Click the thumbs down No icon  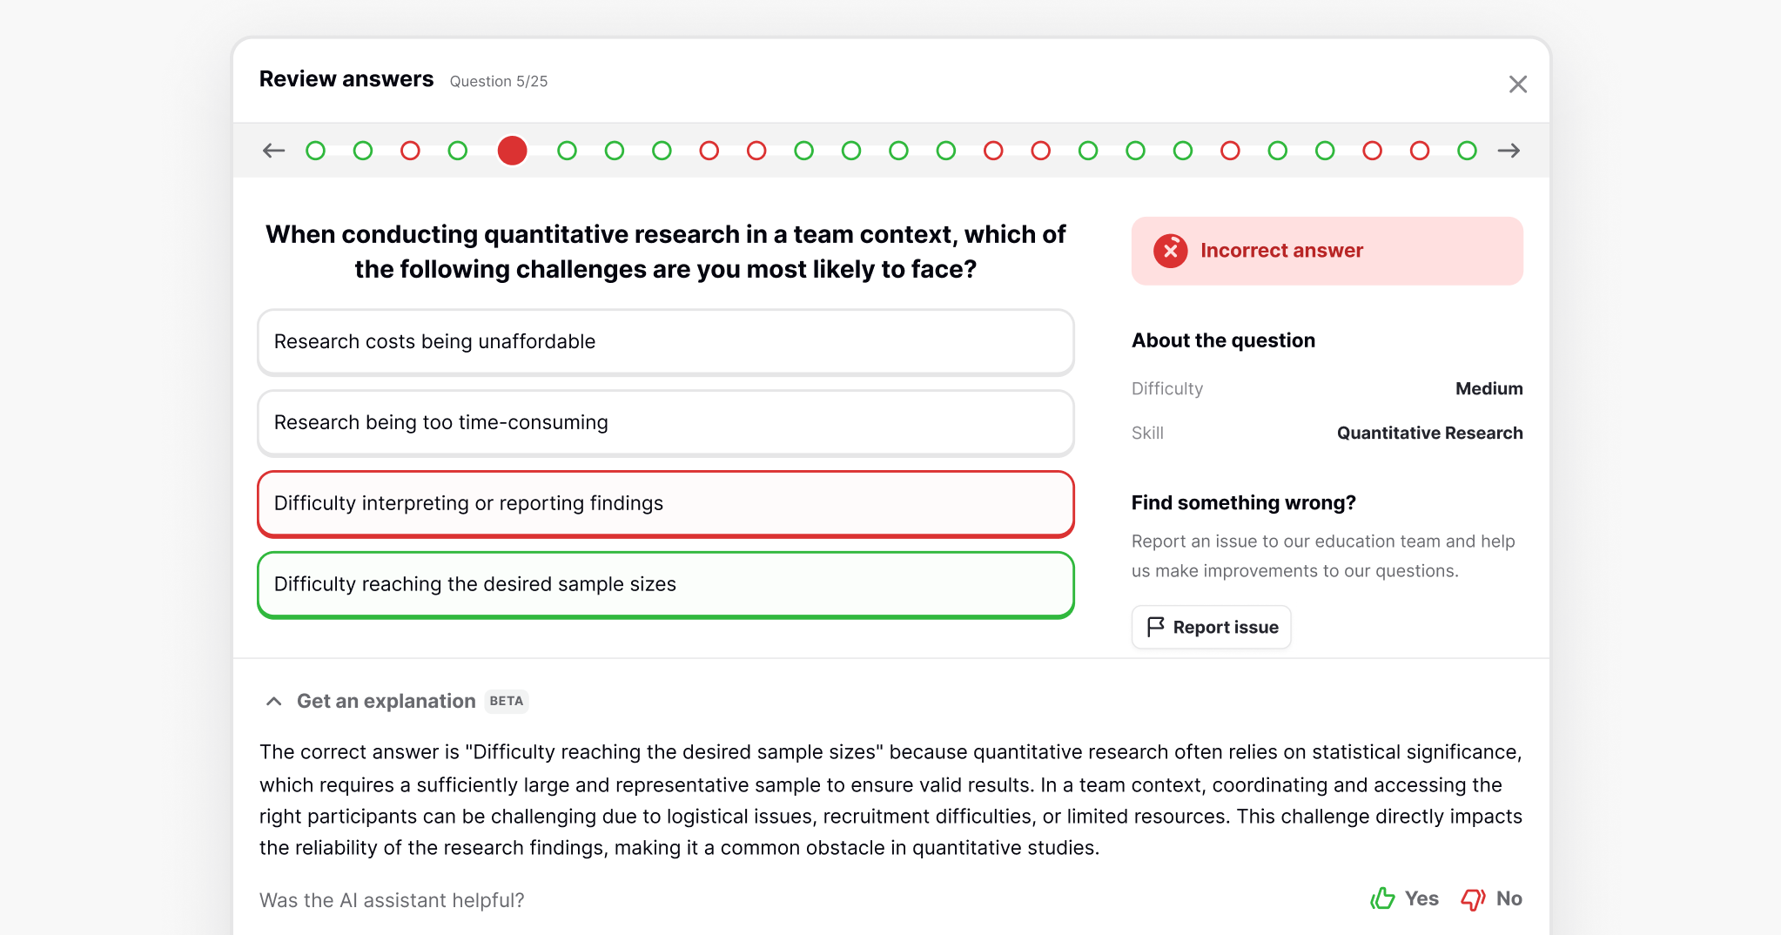[1473, 898]
